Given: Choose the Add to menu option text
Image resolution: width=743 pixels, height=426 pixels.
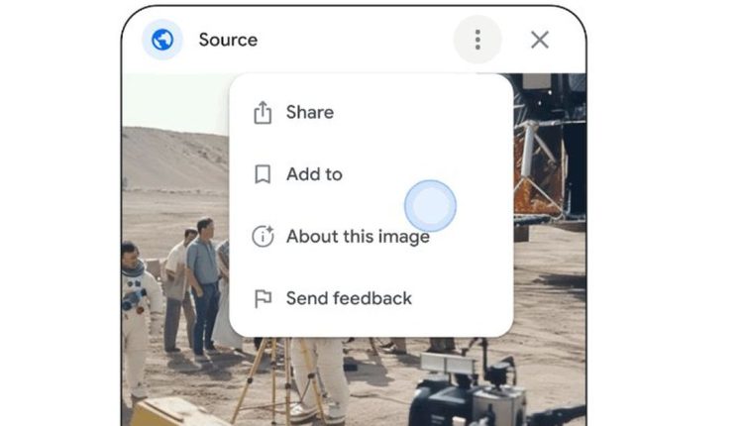Looking at the screenshot, I should (314, 174).
